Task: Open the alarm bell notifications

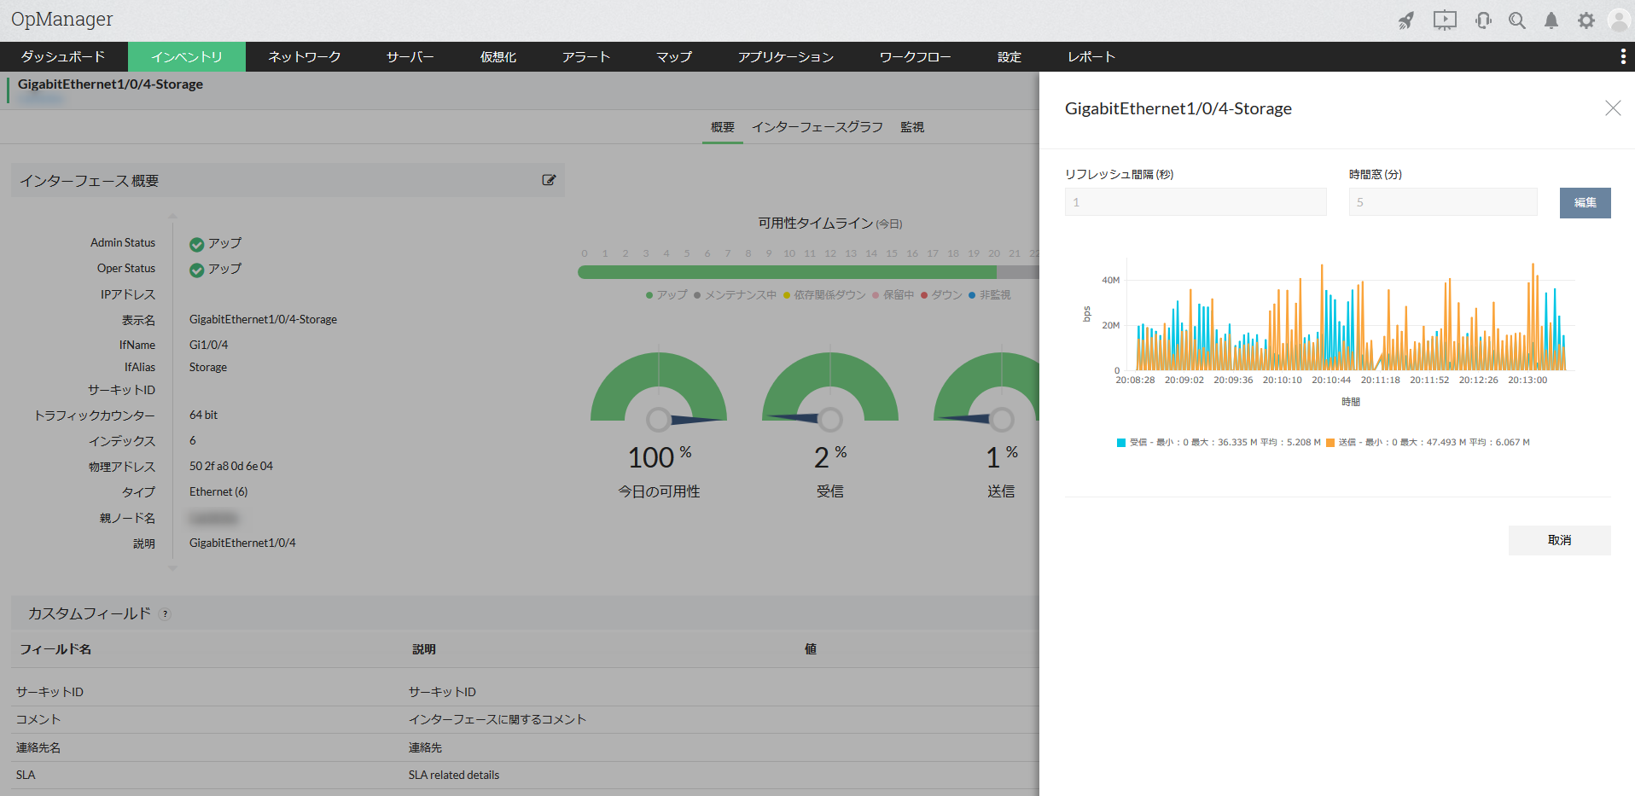Action: tap(1551, 20)
